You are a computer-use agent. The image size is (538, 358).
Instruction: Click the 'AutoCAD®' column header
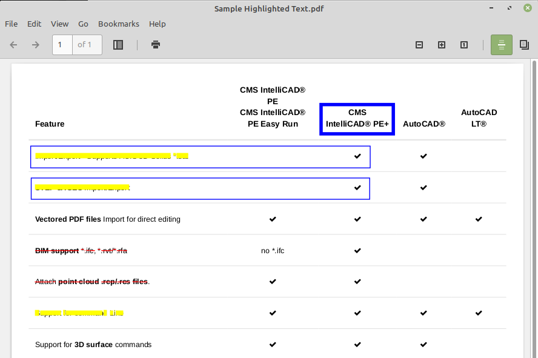click(423, 124)
